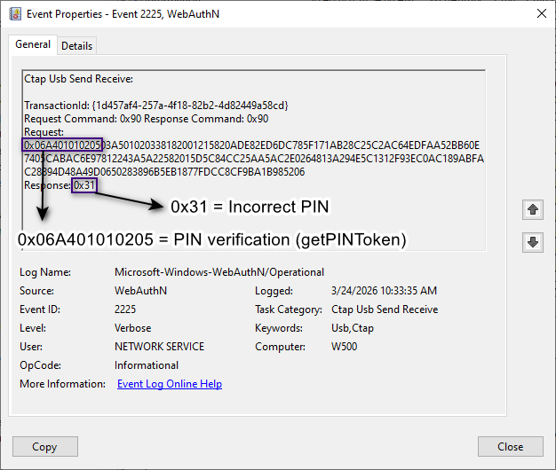Click the Logged date 3/24/2026 10:33:35 AM
Viewport: 556px width, 470px height.
384,291
